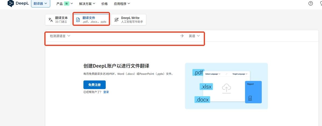Click the arrow between source and target languages

point(182,36)
